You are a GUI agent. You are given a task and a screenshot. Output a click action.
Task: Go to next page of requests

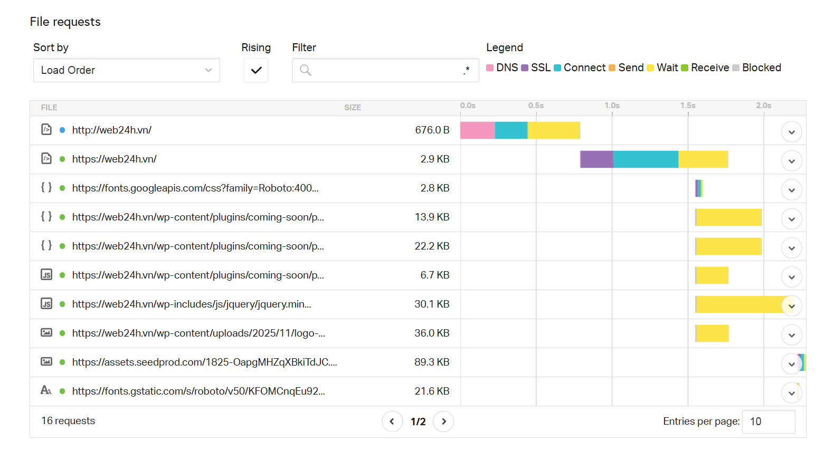pyautogui.click(x=443, y=421)
